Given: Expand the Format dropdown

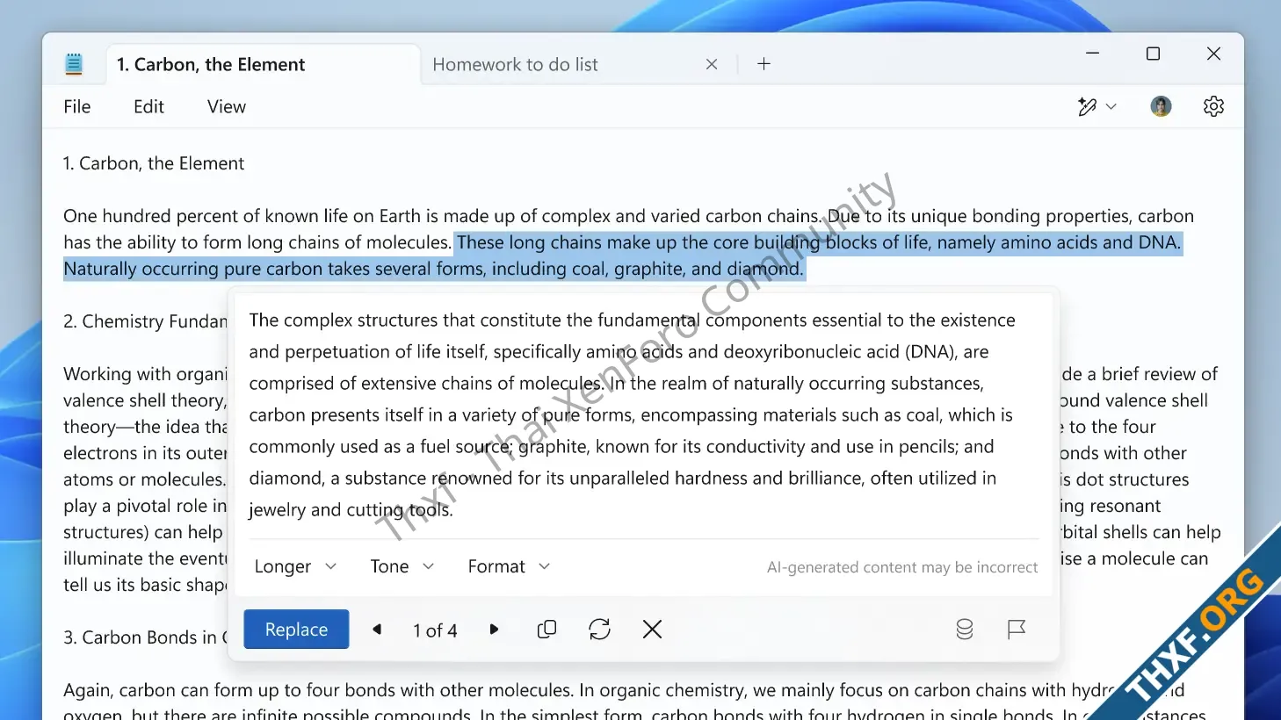Looking at the screenshot, I should [509, 566].
